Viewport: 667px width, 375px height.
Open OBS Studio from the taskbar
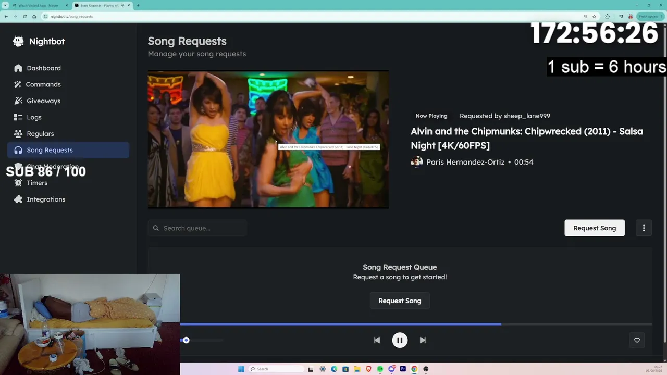426,369
